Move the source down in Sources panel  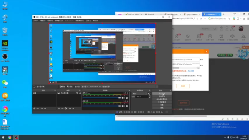coord(73,108)
